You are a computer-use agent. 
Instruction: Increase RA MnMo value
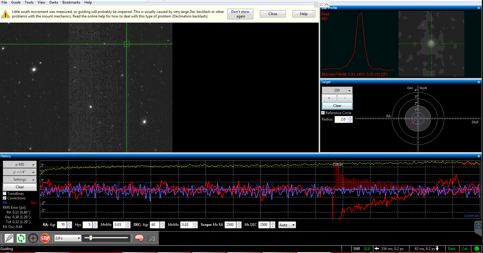click(x=128, y=223)
